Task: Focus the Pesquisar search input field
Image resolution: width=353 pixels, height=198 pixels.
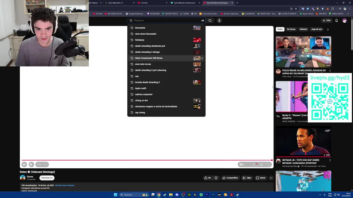Action: [167, 20]
